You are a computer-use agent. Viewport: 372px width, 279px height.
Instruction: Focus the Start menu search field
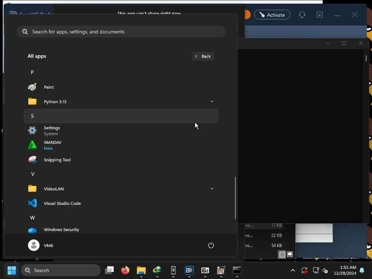click(x=121, y=32)
